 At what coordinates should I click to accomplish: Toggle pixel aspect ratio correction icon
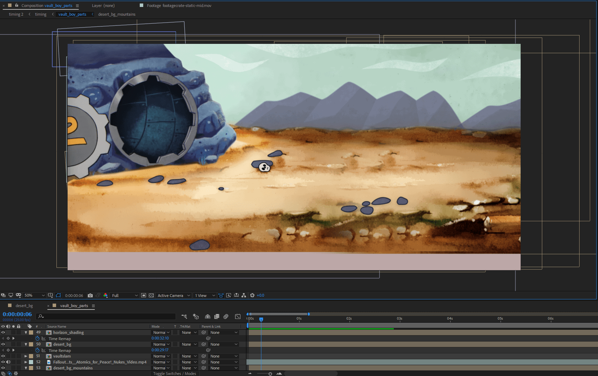point(221,295)
